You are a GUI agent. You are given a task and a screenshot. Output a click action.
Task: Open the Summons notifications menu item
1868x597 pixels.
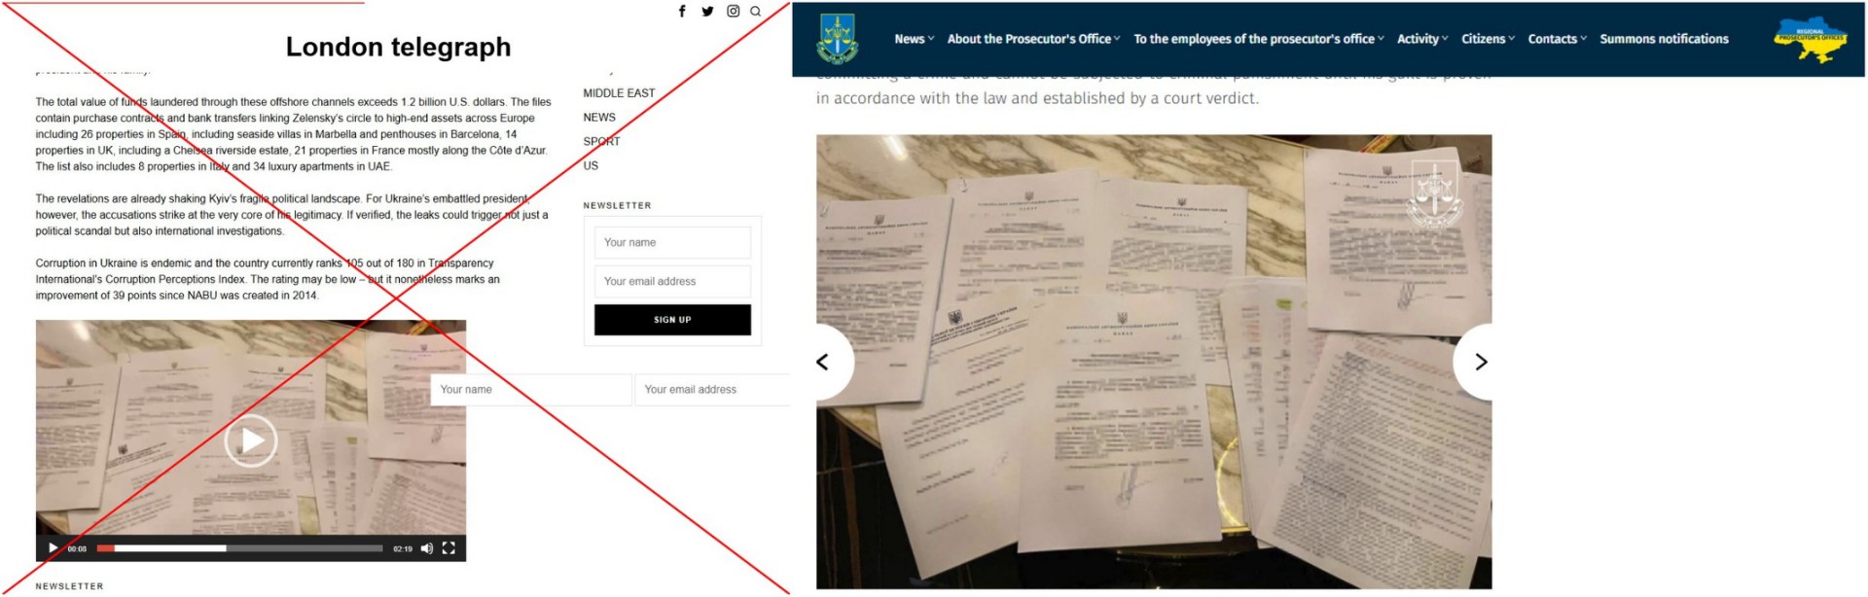1664,39
